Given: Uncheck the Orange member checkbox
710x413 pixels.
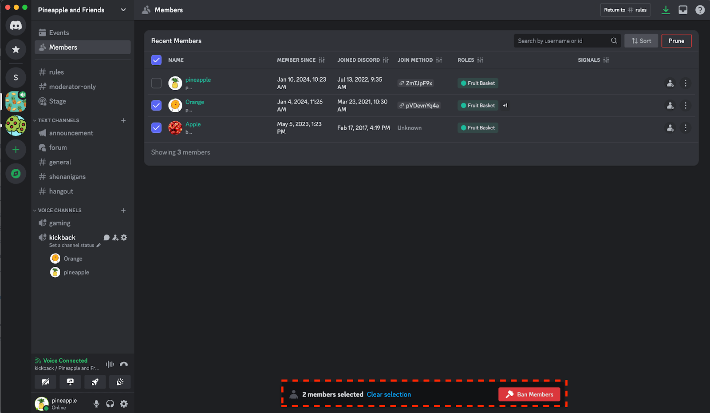Looking at the screenshot, I should [x=156, y=105].
